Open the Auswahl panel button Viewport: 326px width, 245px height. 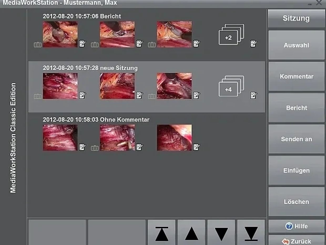coord(296,45)
